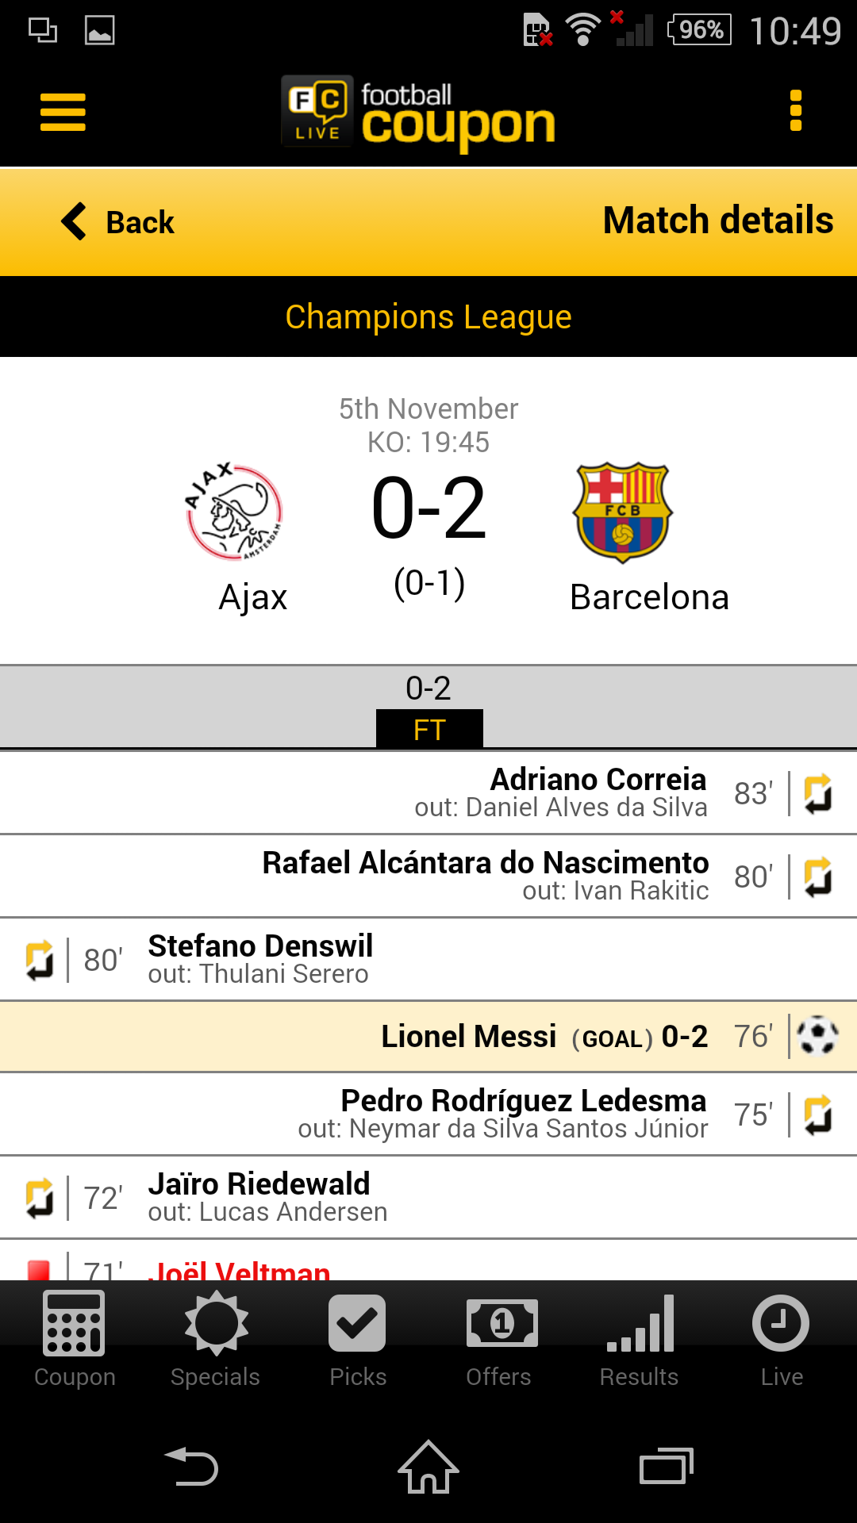This screenshot has width=857, height=1523.
Task: Open the hamburger menu
Action: [63, 112]
